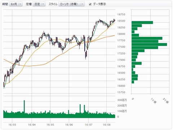Click the 18000 price axis label
Screen dimensions: 173x130
[x=121, y=34]
